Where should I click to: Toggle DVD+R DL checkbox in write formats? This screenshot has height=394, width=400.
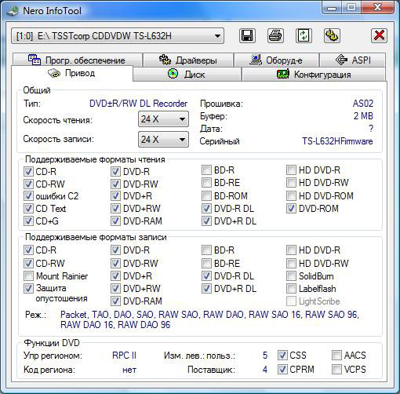[x=206, y=289]
